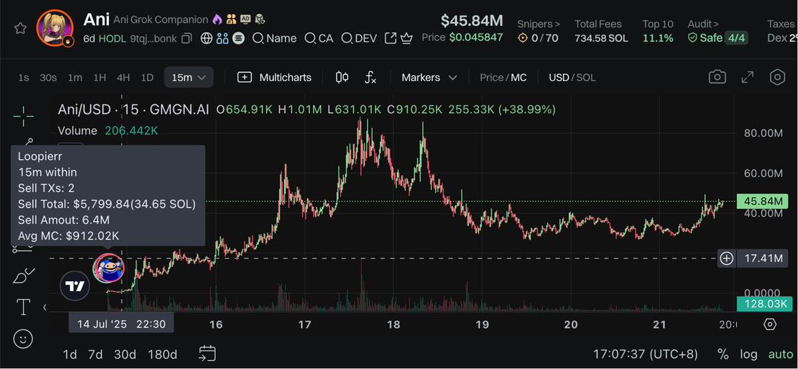Click the blue grid icon beside the globe
Image resolution: width=798 pixels, height=369 pixels.
223,39
